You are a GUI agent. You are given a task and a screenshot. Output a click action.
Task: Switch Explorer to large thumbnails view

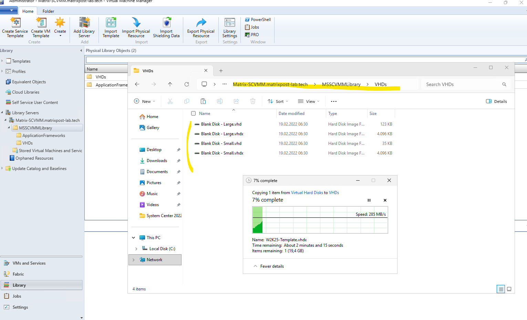pos(509,289)
